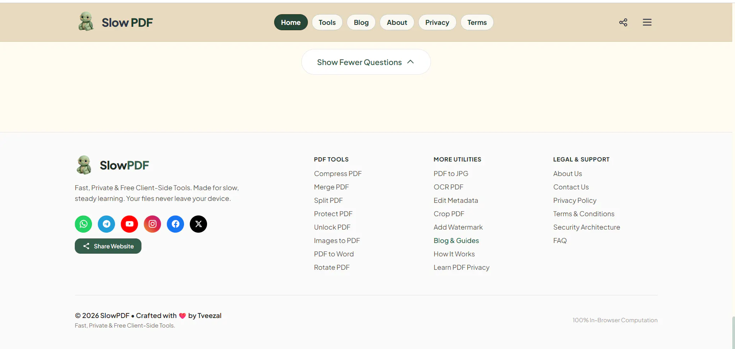Open the Learn PDF Privacy link

pos(462,267)
